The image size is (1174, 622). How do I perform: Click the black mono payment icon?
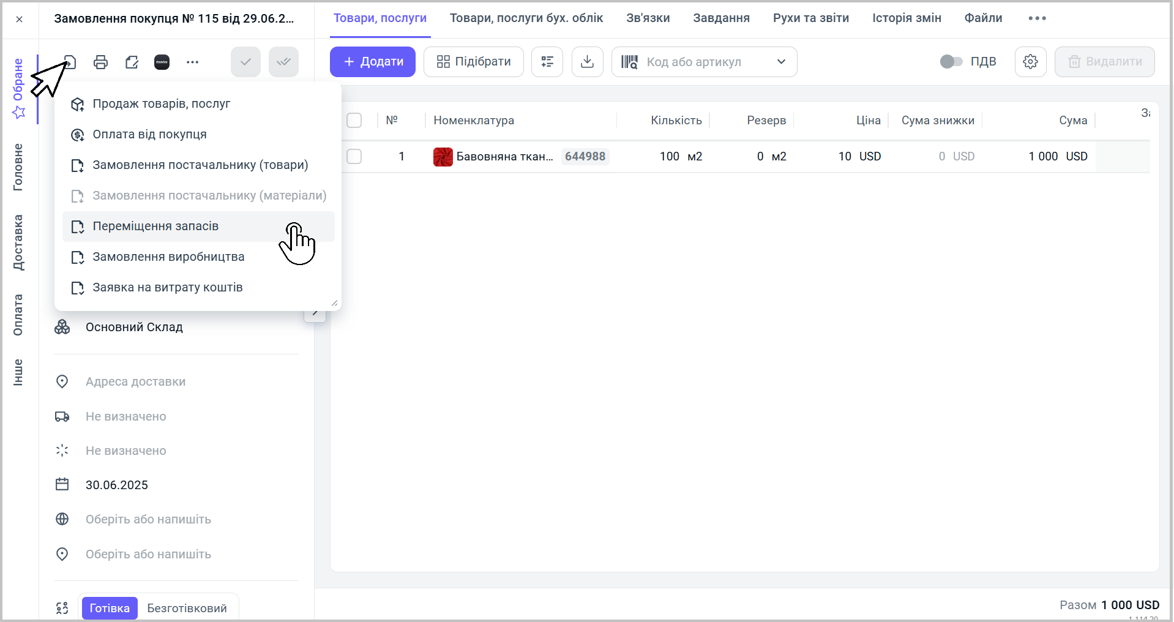(162, 62)
